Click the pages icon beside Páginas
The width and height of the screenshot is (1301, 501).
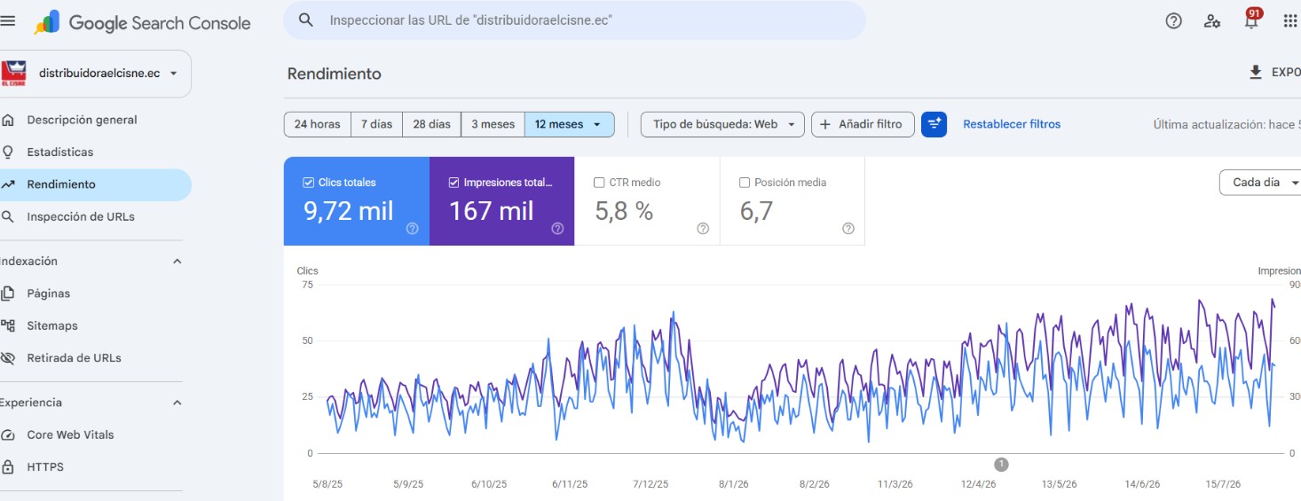pyautogui.click(x=8, y=294)
